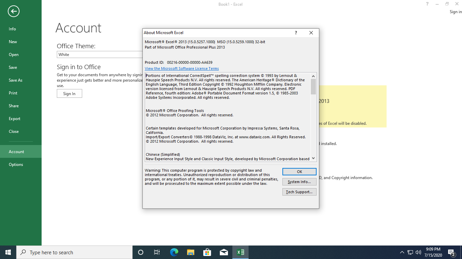Click the taskbar search box

coord(74,252)
